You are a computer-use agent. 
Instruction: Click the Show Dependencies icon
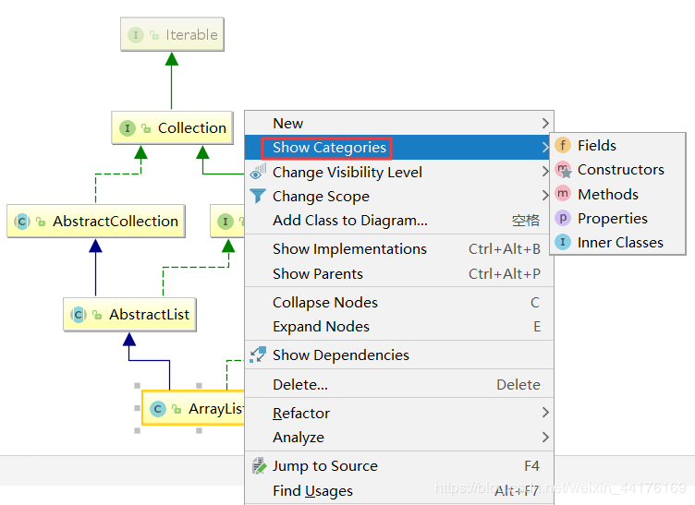tap(259, 355)
